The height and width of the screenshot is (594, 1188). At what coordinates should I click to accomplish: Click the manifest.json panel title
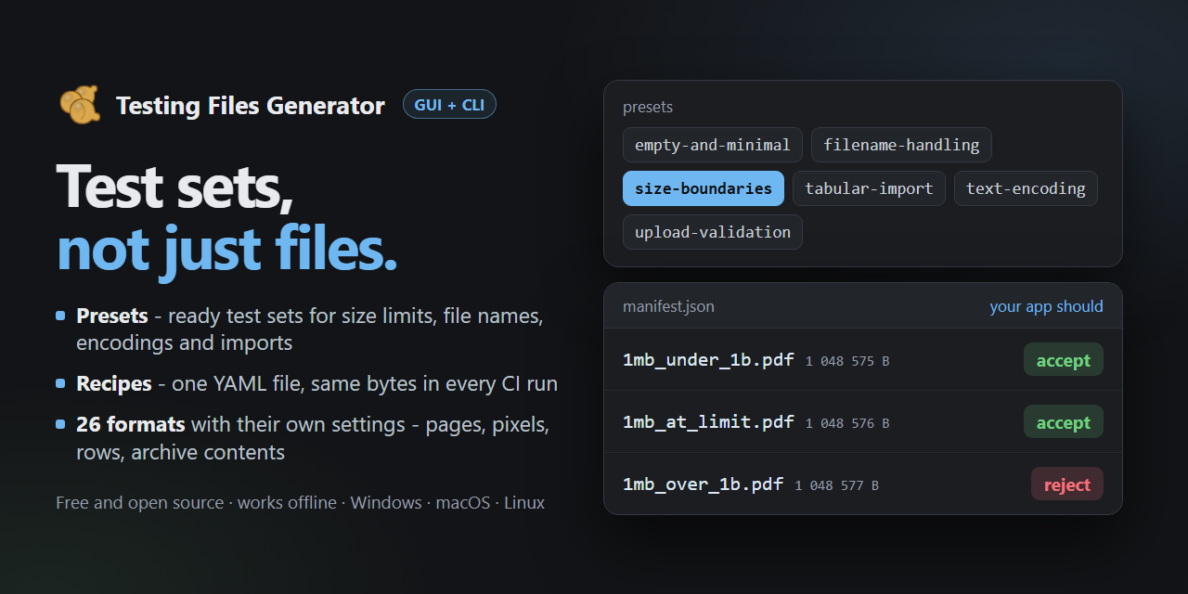668,306
